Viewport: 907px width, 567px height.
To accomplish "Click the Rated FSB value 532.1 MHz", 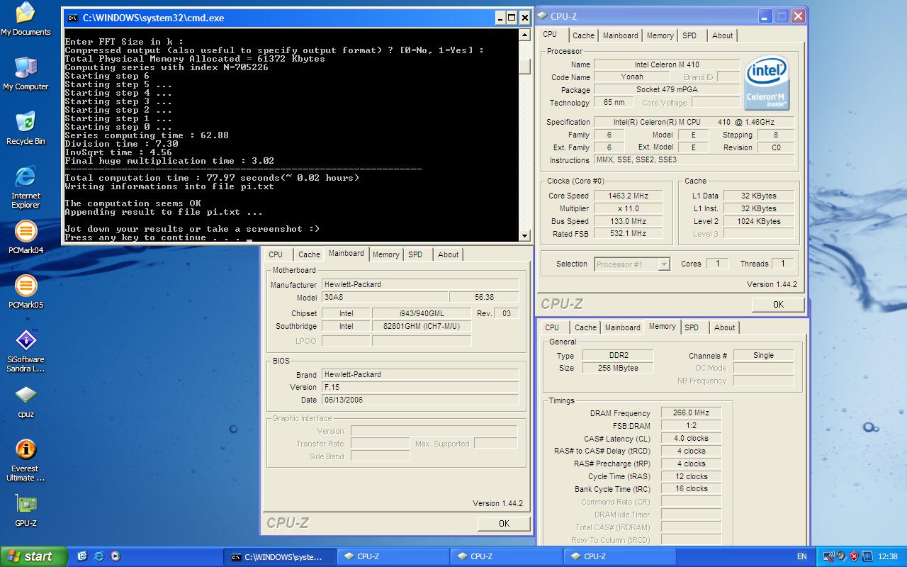I will coord(628,234).
